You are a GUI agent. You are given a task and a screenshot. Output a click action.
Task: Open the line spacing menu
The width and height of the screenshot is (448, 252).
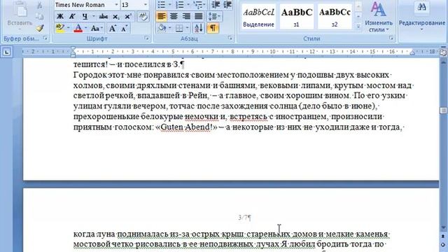point(214,16)
